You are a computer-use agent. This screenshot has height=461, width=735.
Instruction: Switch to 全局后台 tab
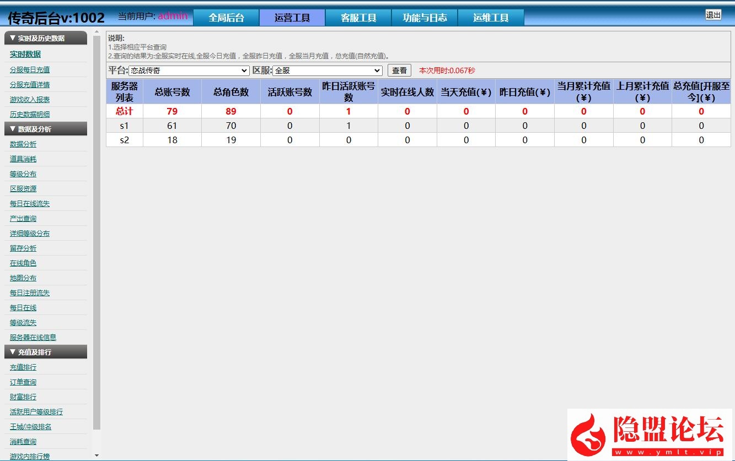[226, 18]
